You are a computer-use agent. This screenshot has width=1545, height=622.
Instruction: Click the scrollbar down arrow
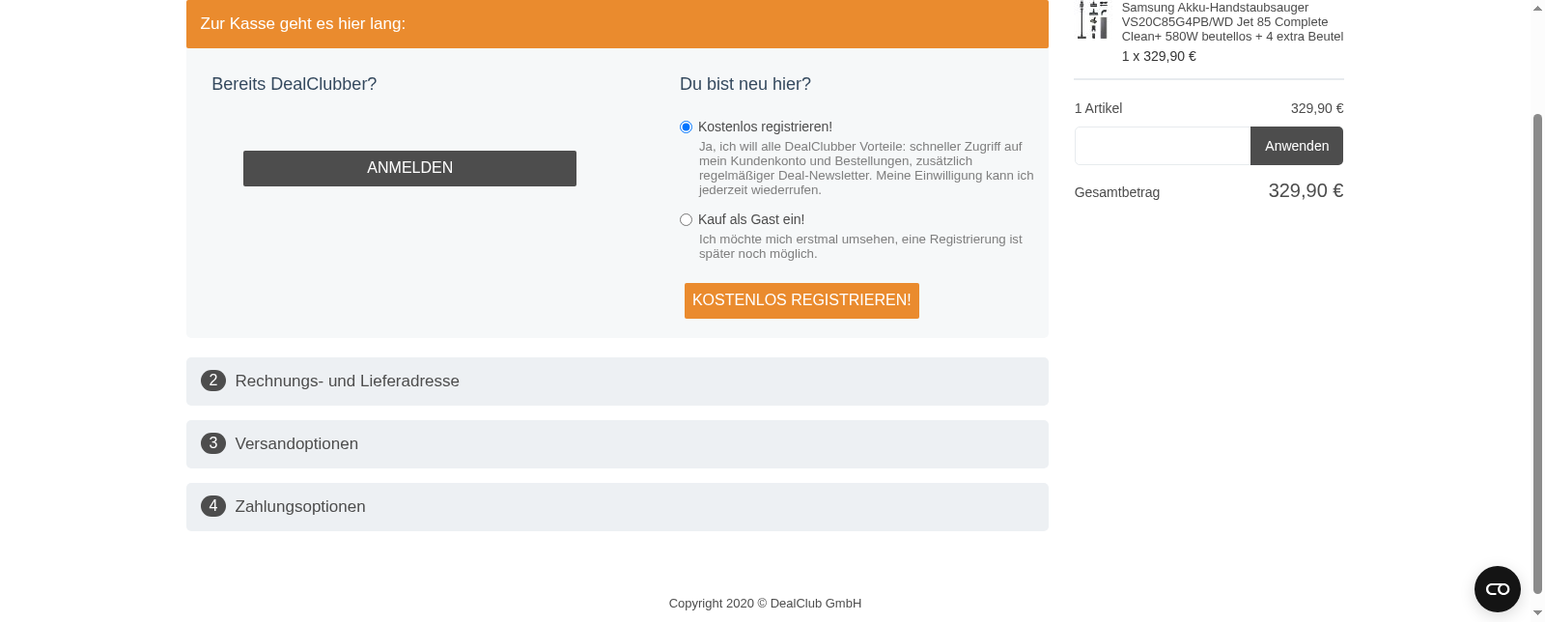point(1537,613)
